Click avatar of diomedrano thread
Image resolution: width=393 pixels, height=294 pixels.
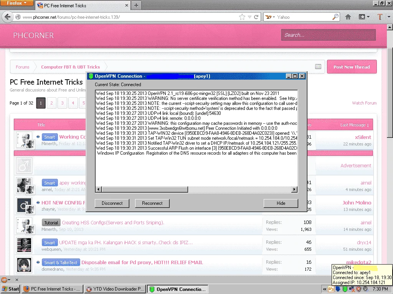(24, 265)
